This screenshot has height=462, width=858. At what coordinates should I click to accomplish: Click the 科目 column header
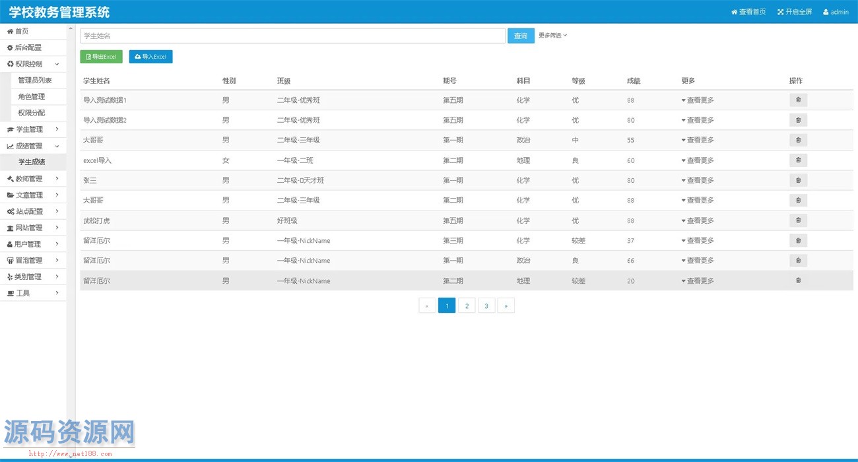[x=523, y=81]
